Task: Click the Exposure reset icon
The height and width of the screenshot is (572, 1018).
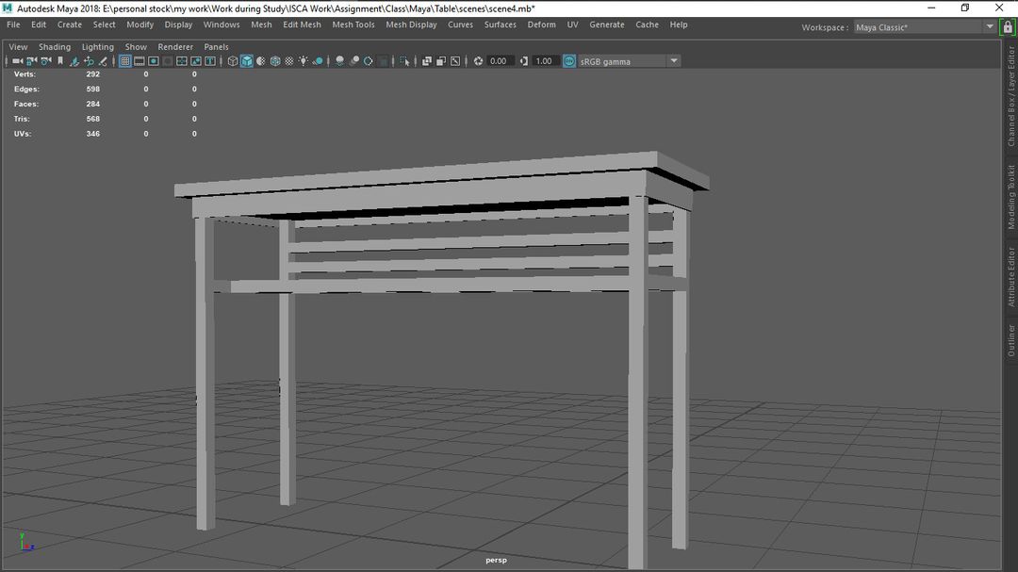Action: point(479,61)
